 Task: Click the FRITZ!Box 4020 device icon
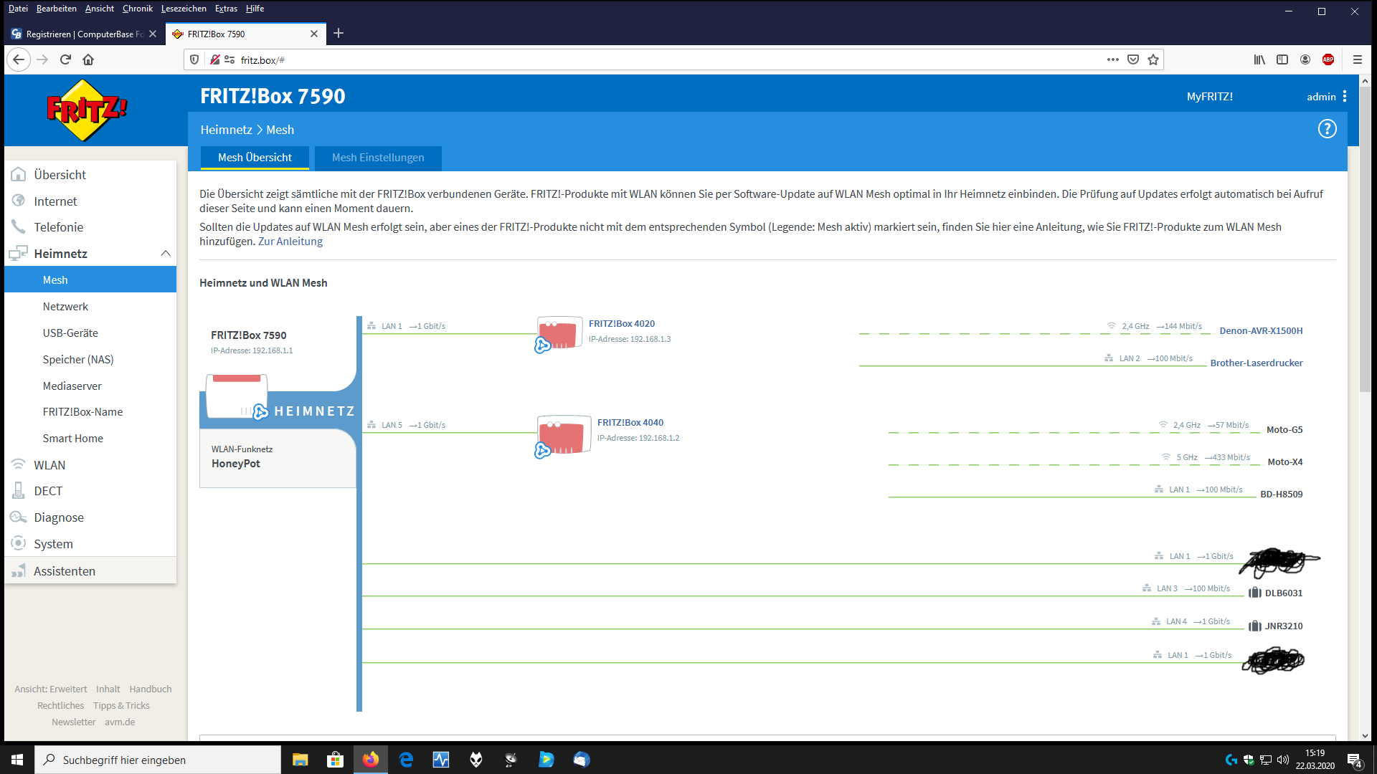[x=559, y=333]
